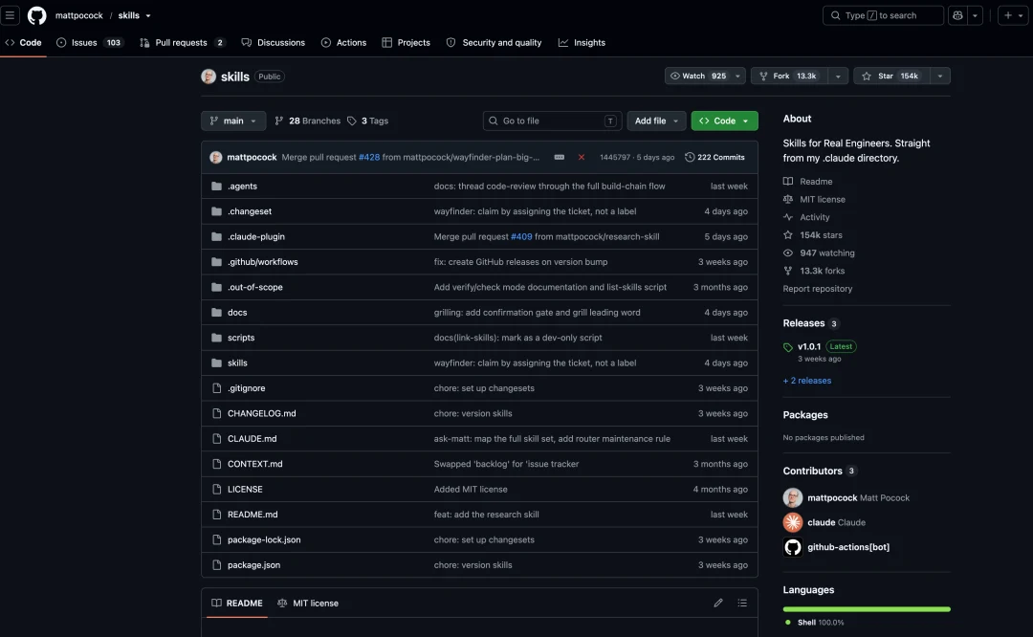Viewport: 1033px width, 637px height.
Task: Focus the Go to file input
Action: pos(552,121)
